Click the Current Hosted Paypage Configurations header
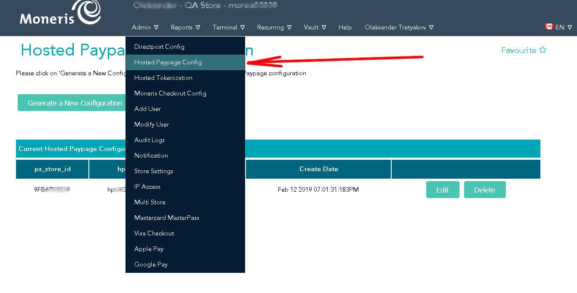The height and width of the screenshot is (293, 577). point(278,149)
